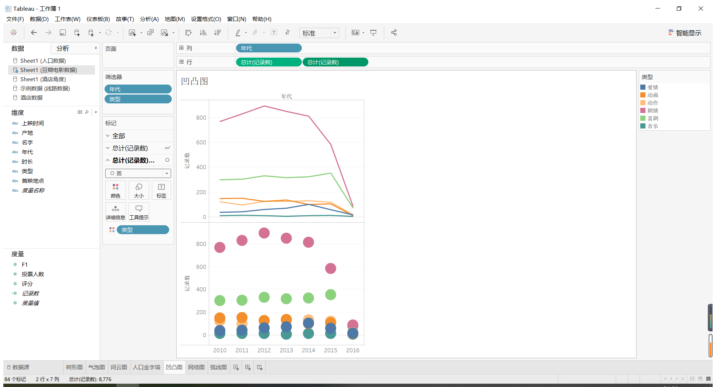Select the 年代 pill on columns shelf
This screenshot has height=387, width=716.
click(269, 48)
